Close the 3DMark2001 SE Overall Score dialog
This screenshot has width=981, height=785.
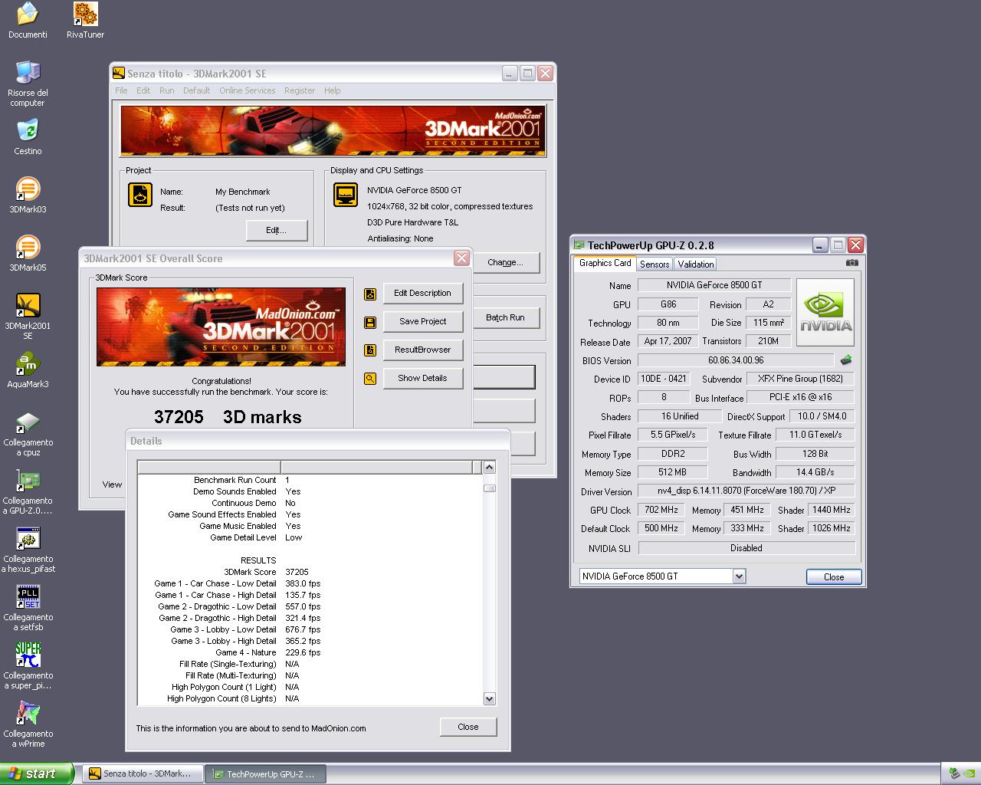point(461,258)
